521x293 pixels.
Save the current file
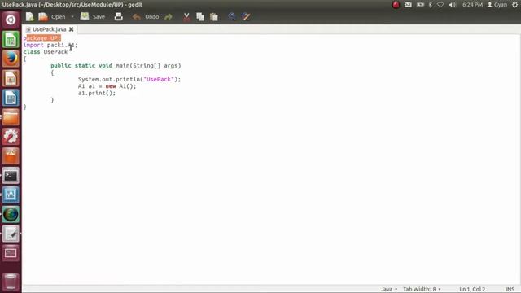pyautogui.click(x=93, y=16)
